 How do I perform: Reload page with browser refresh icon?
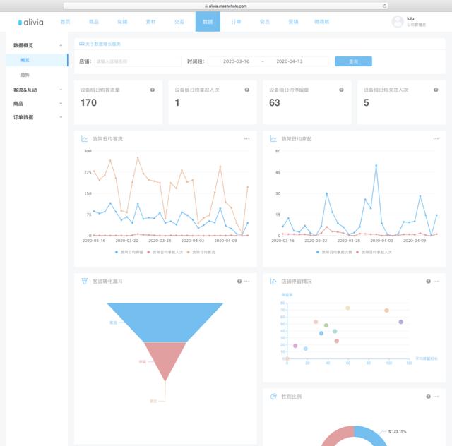[384, 6]
